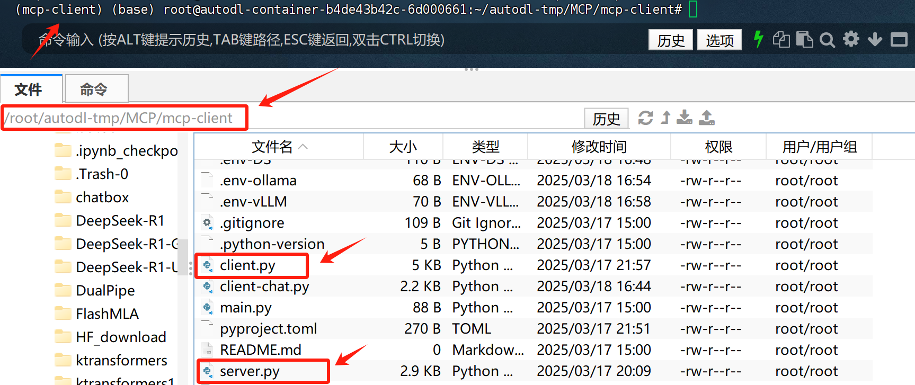Click the 历史 button beside the path bar
The height and width of the screenshot is (385, 915).
606,119
